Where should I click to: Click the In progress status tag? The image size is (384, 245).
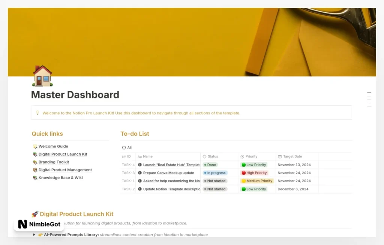click(215, 173)
